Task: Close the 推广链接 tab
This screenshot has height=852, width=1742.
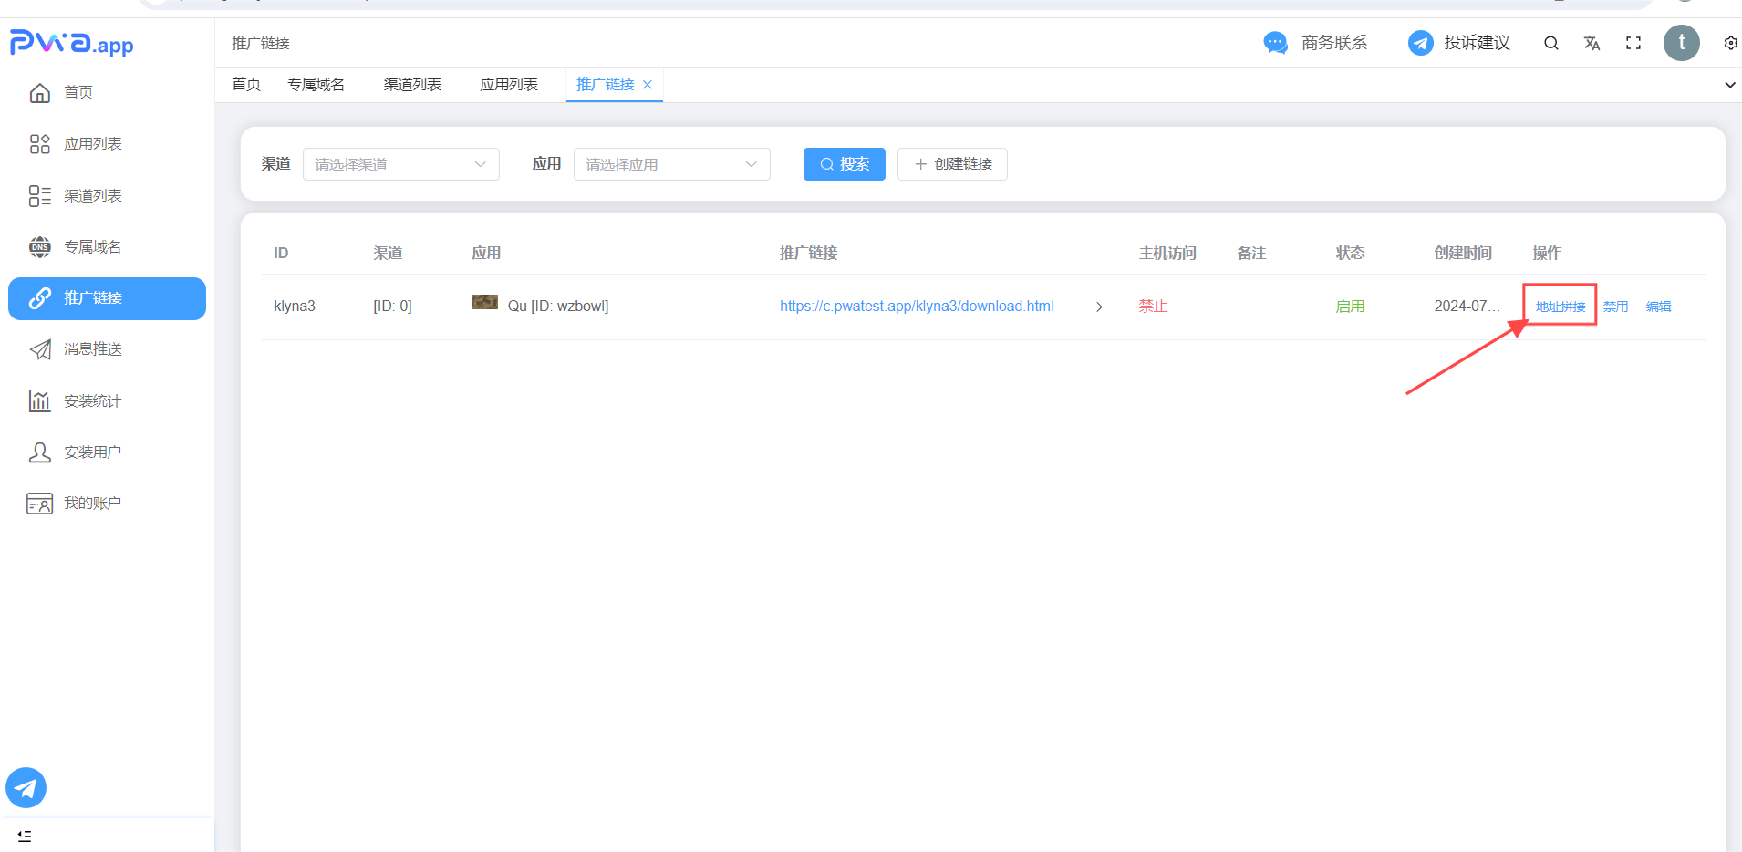Action: (x=648, y=85)
